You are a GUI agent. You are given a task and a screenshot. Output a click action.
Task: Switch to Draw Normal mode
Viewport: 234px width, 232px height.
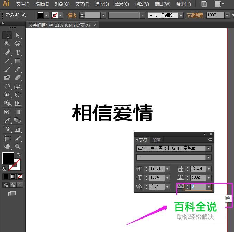pyautogui.click(x=6, y=185)
